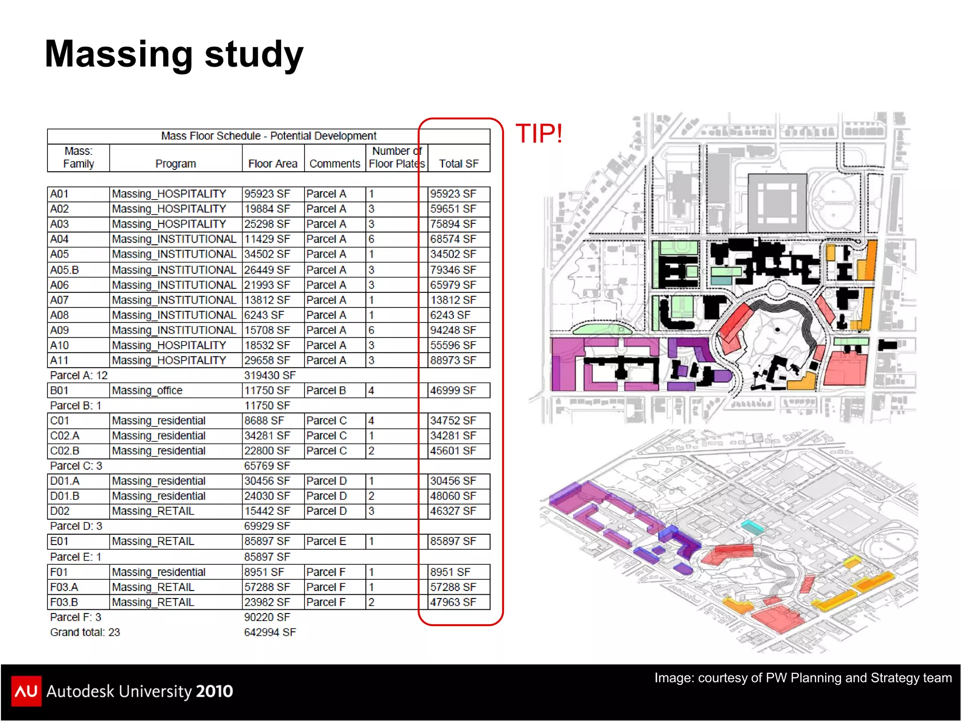
Task: Click the Parcel F: 3 subtotal label
Action: [76, 617]
